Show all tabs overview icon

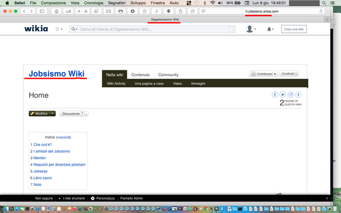pyautogui.click(x=192, y=11)
